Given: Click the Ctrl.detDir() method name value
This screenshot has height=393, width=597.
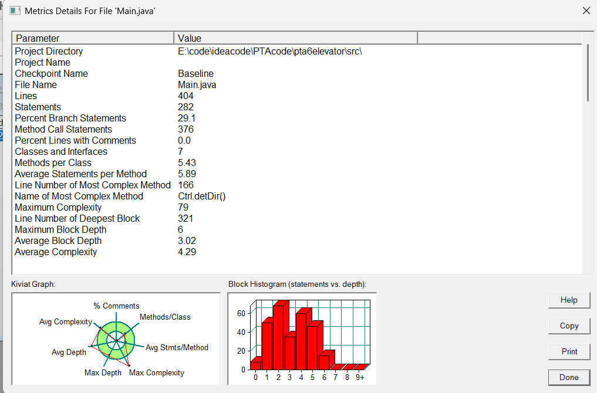Looking at the screenshot, I should point(202,196).
